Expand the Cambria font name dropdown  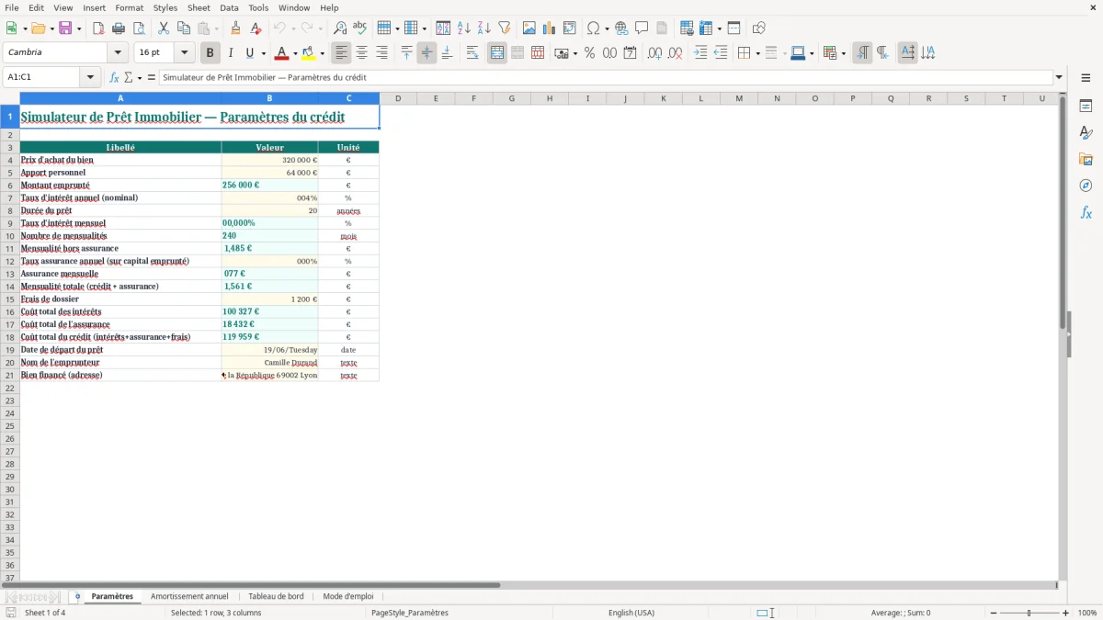tap(118, 53)
